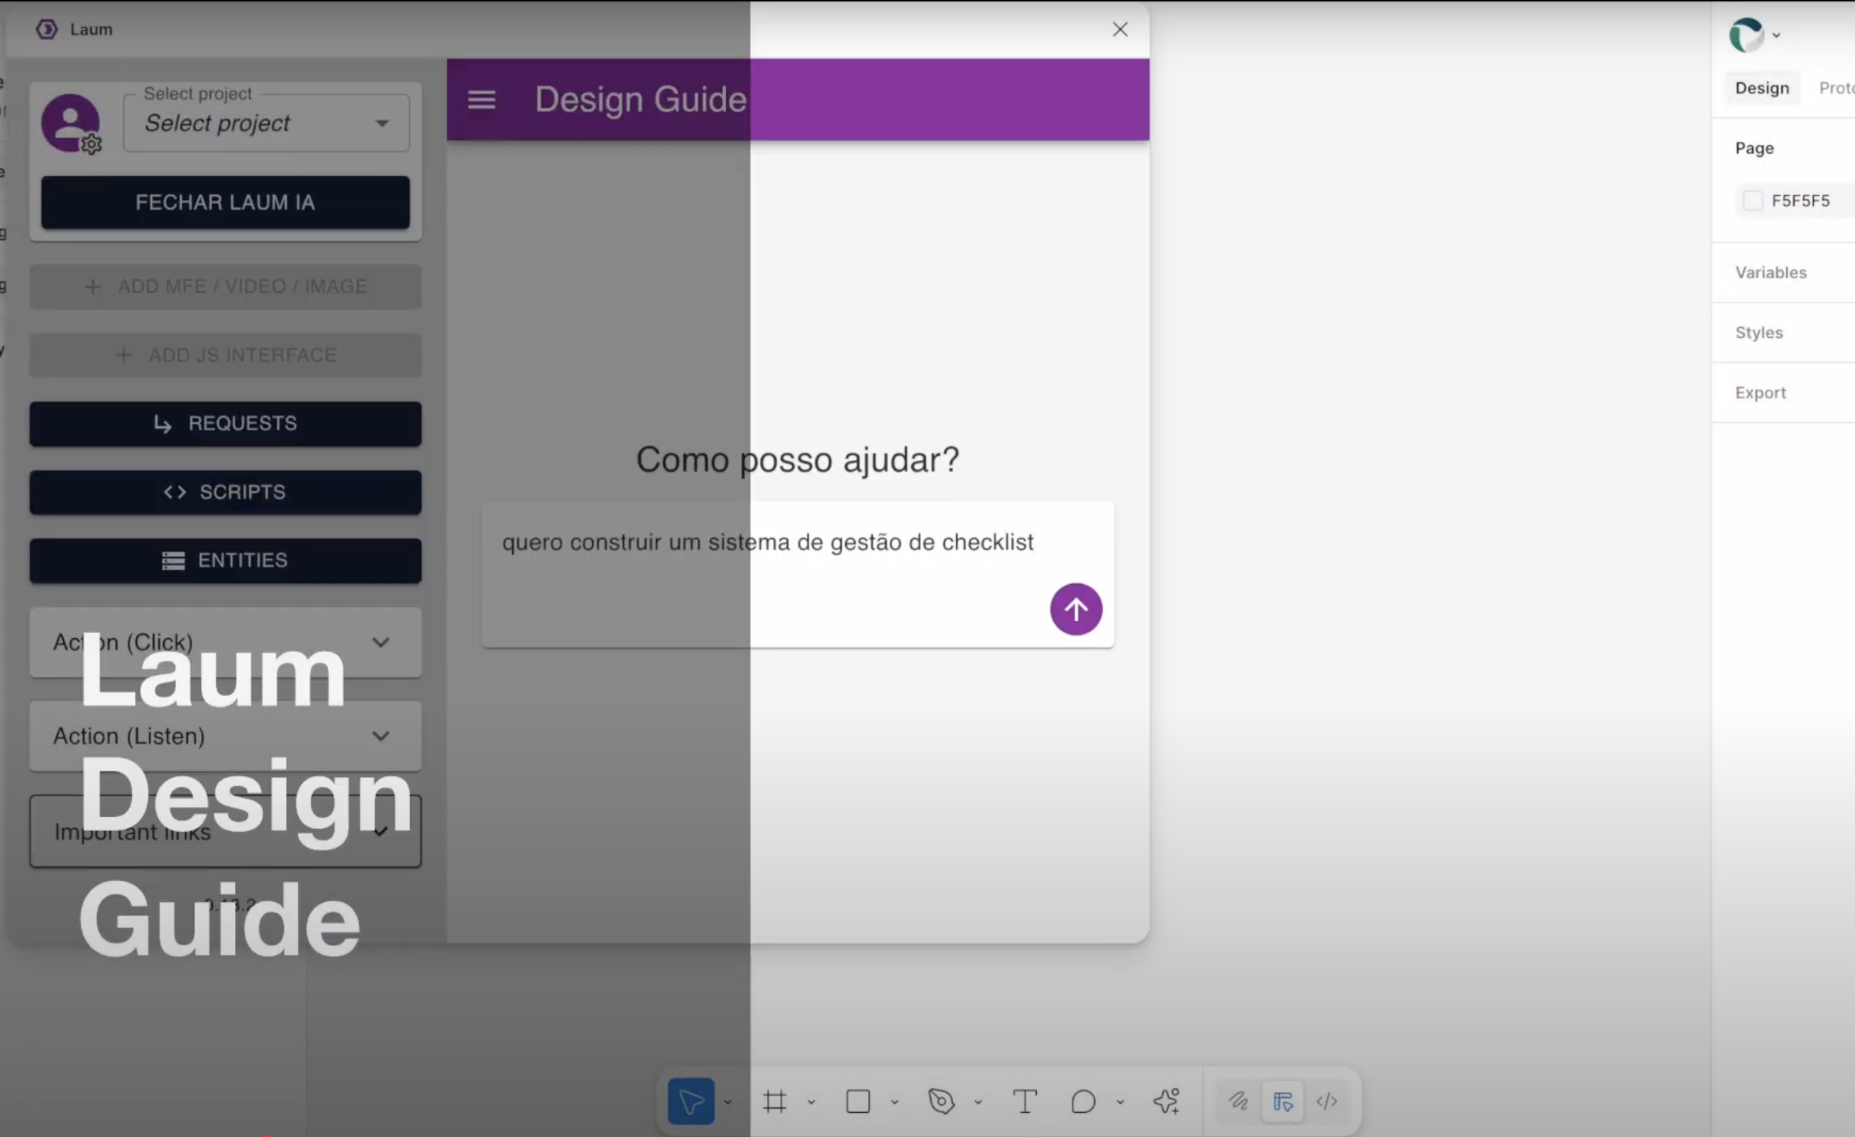Open the Export section

[1760, 393]
